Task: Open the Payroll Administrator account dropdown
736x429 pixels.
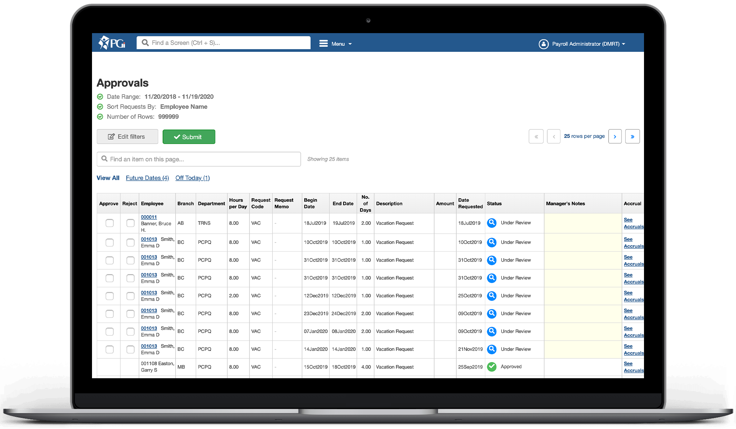Action: (587, 44)
